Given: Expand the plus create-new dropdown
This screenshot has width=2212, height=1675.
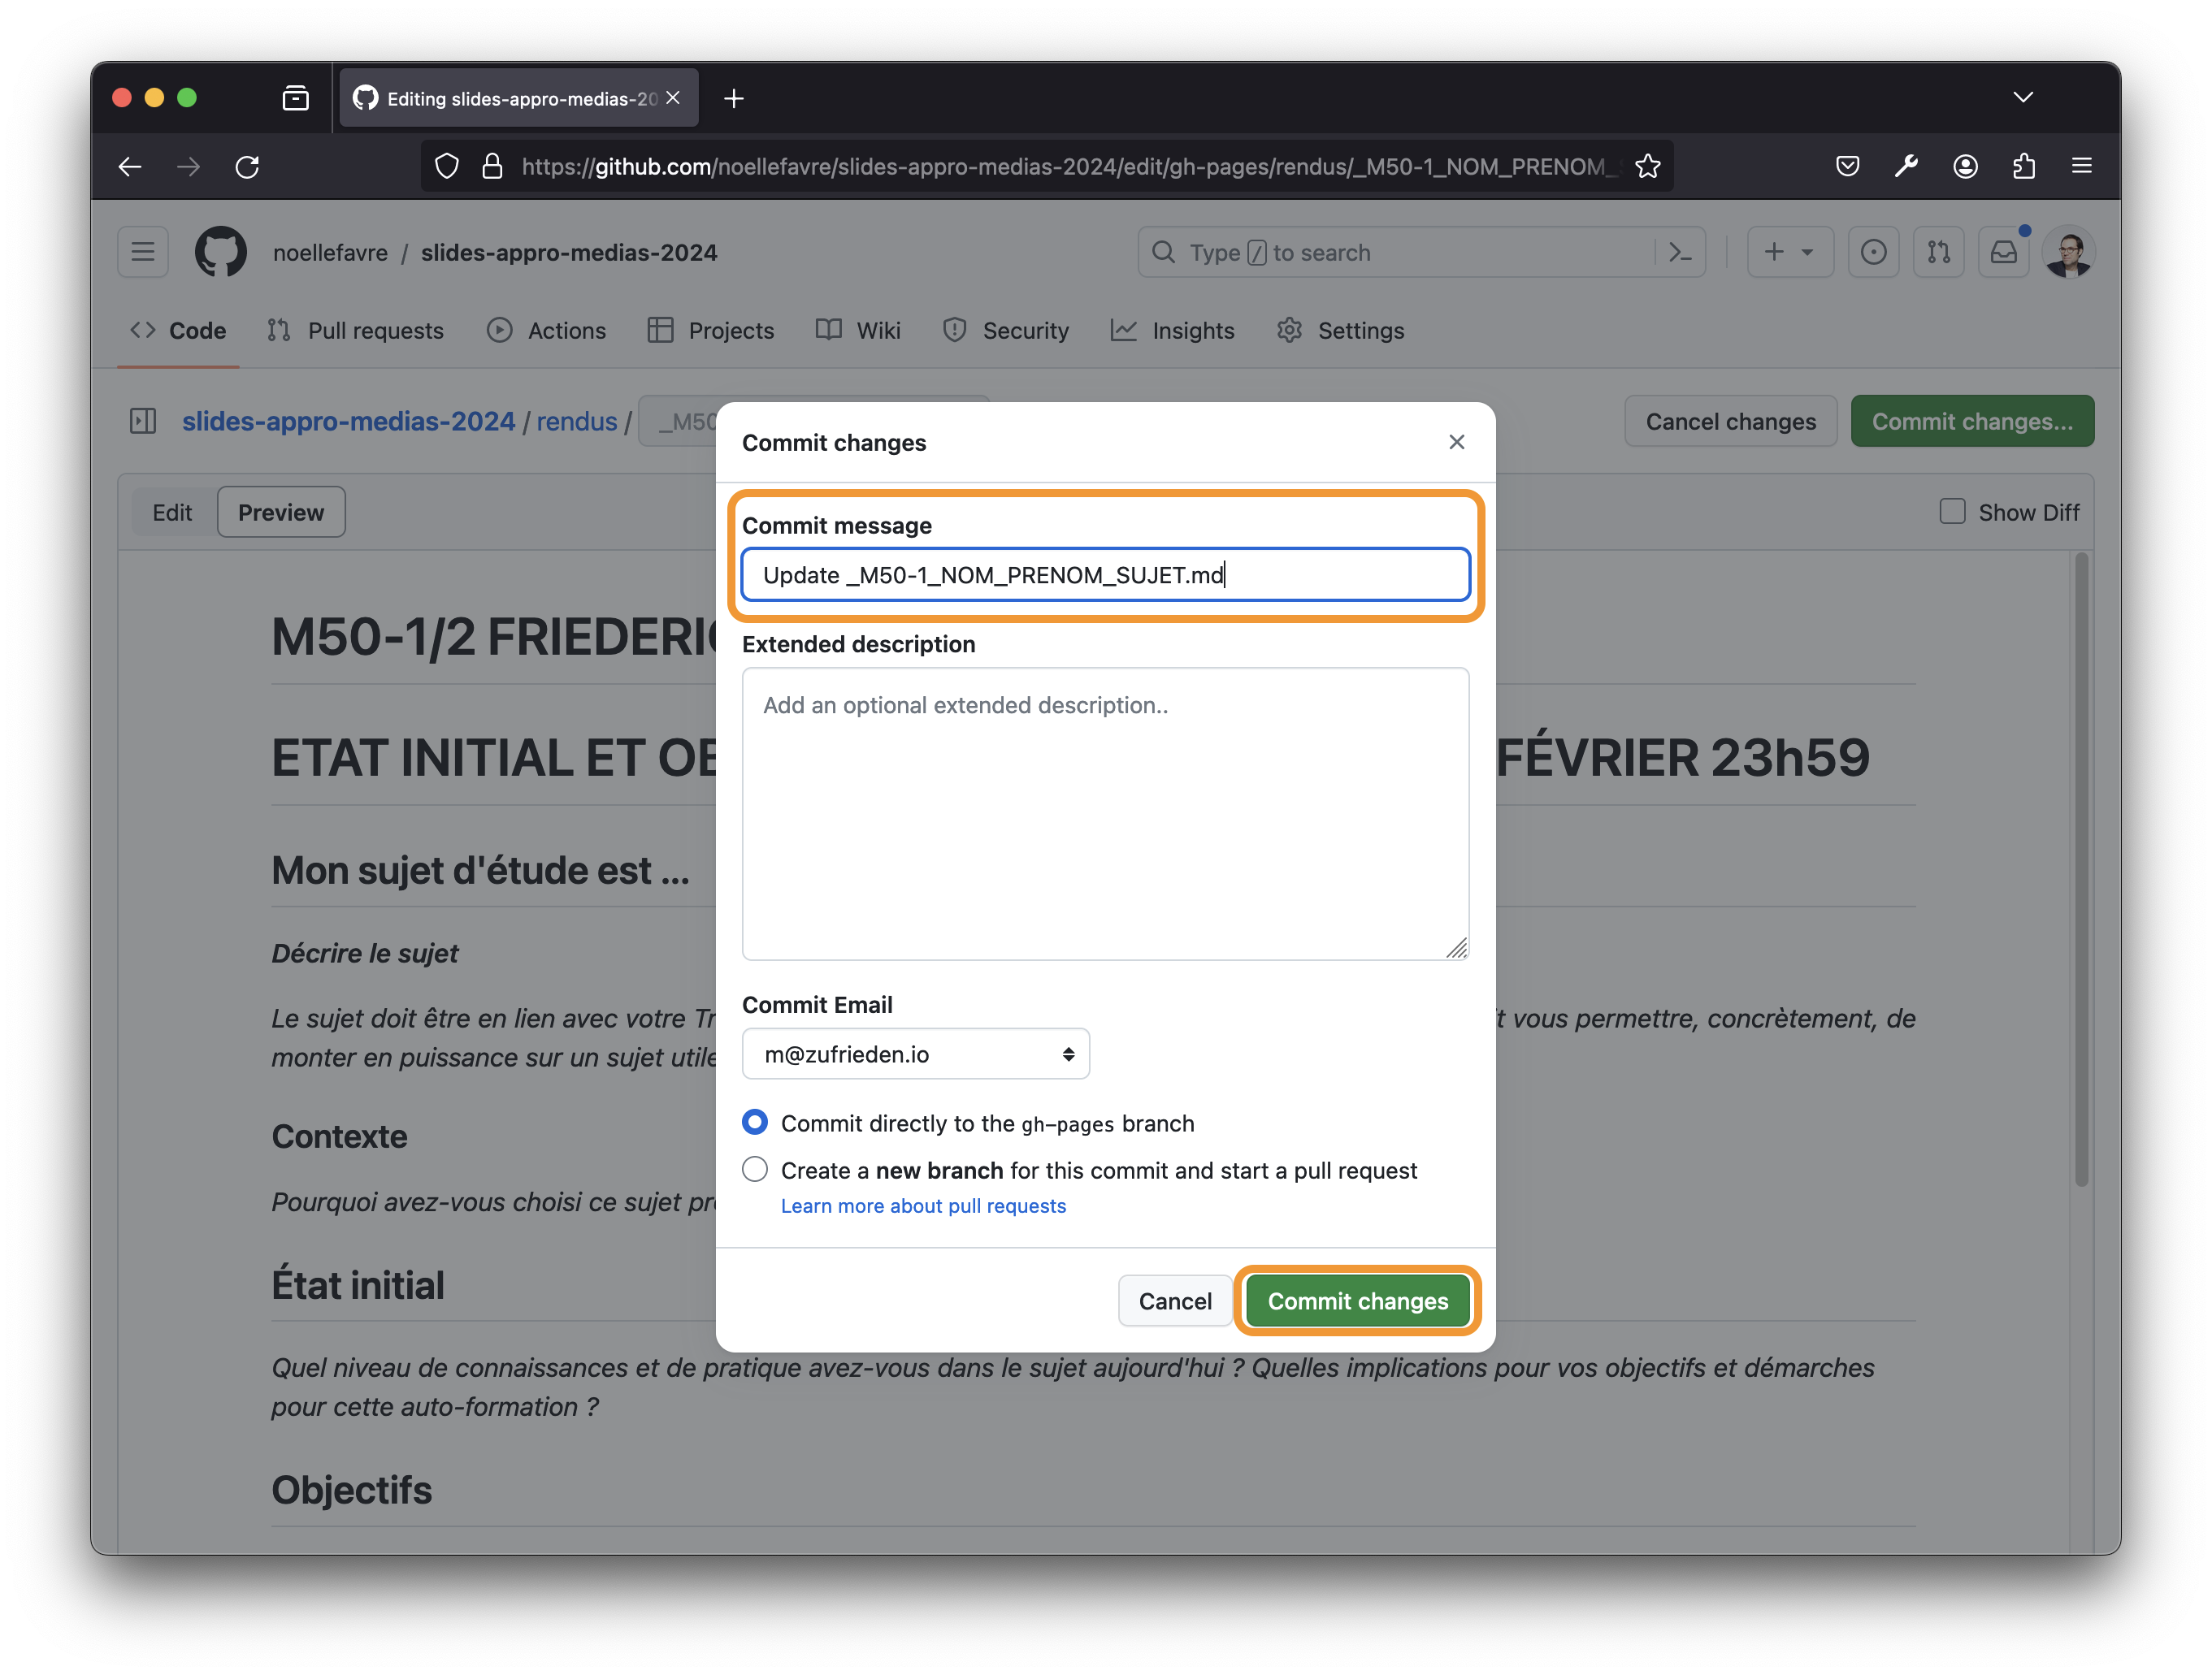Looking at the screenshot, I should click(x=1789, y=252).
